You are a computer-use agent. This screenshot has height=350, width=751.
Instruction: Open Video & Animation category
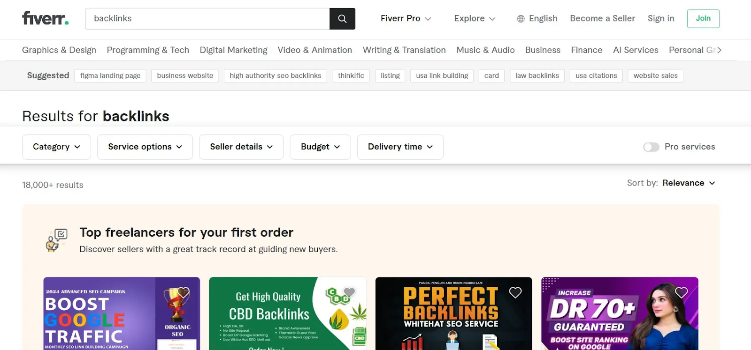click(314, 50)
